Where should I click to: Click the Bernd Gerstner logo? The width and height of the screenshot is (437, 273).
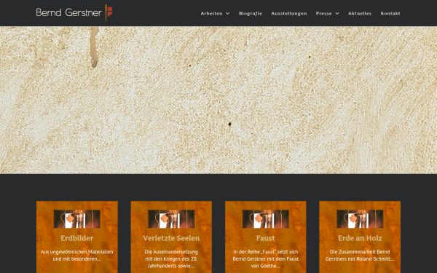74,13
